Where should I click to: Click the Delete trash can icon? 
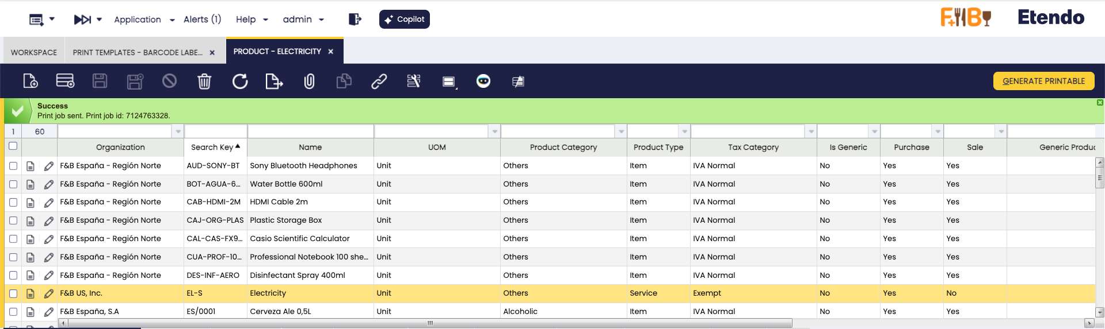coord(204,82)
